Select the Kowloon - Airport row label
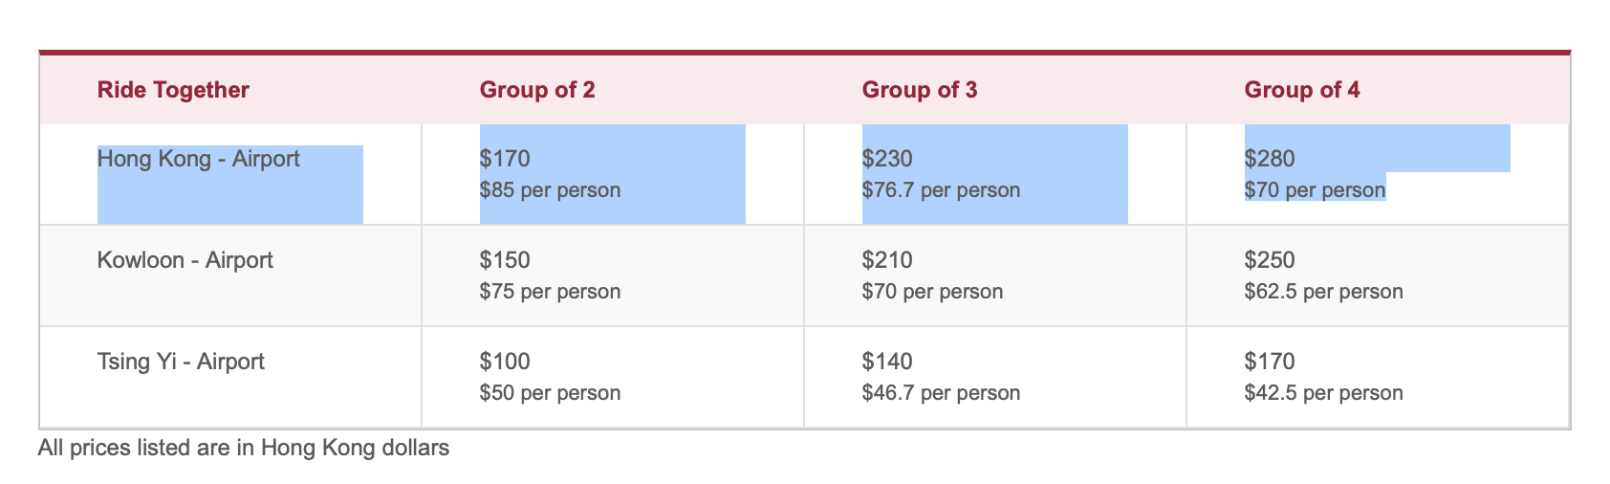The image size is (1610, 484). pos(185,260)
